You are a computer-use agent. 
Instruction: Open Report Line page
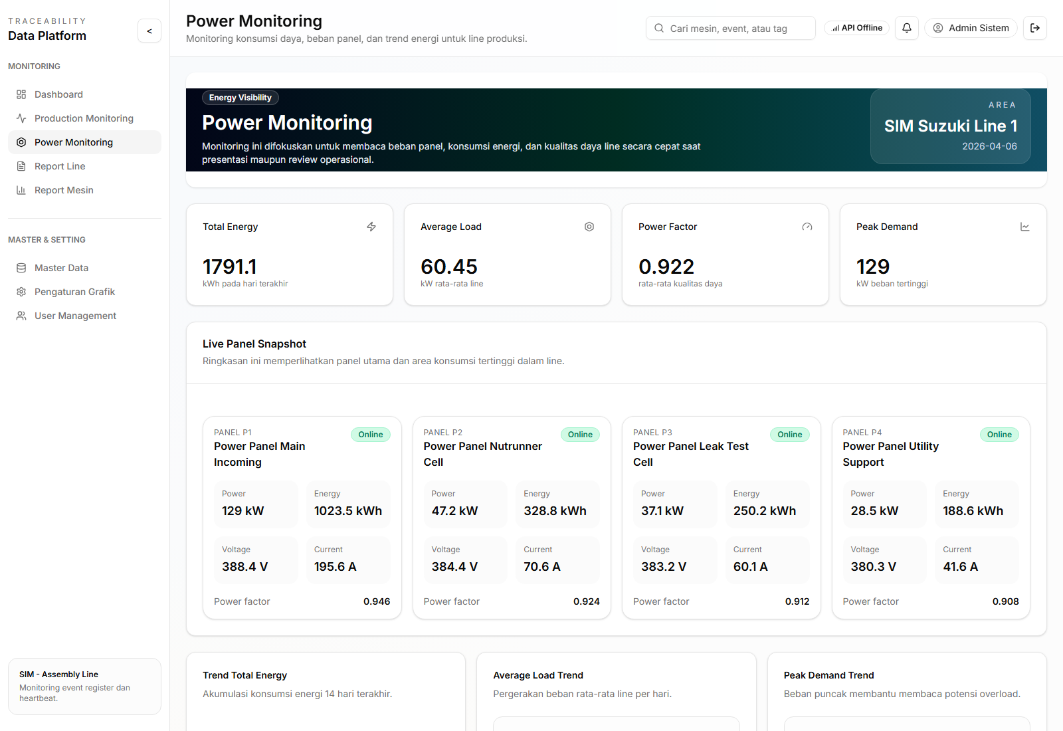(x=84, y=166)
